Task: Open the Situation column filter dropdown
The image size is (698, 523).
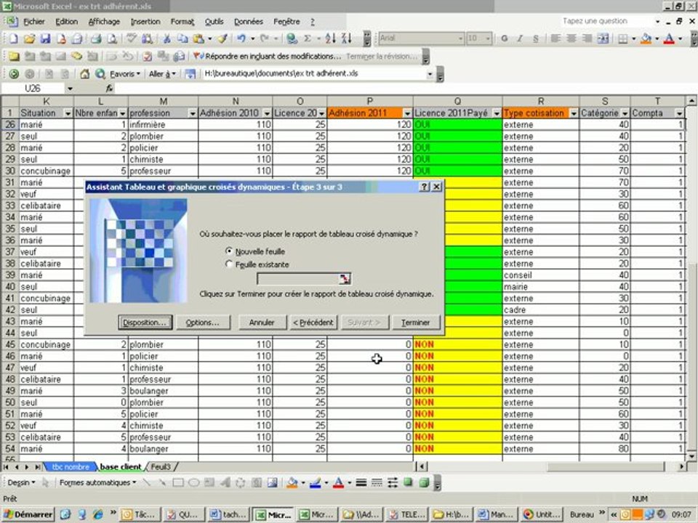Action: (x=68, y=113)
